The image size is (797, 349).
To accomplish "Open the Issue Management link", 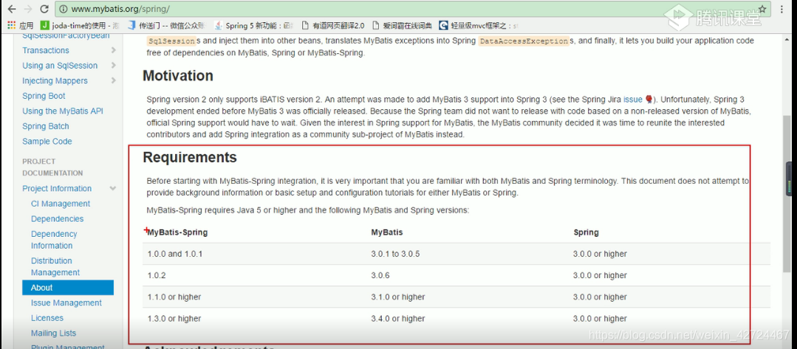I will 66,303.
